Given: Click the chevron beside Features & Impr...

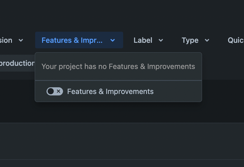Looking at the screenshot, I should coord(113,40).
